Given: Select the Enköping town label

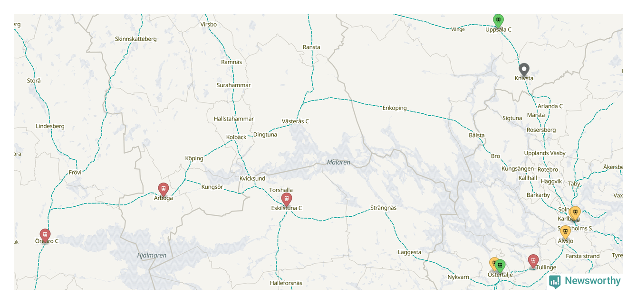Looking at the screenshot, I should [x=395, y=108].
